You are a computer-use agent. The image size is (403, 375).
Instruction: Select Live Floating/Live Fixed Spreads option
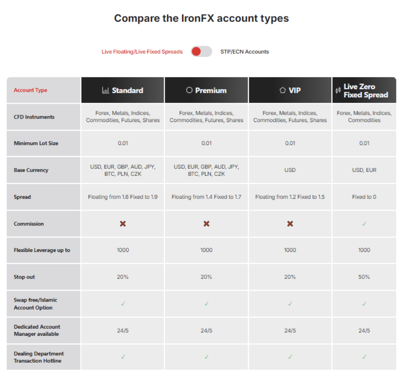[142, 52]
